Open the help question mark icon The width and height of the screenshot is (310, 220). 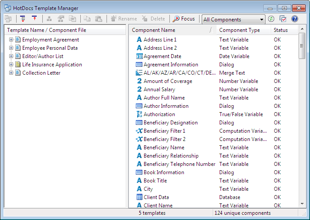point(295,19)
